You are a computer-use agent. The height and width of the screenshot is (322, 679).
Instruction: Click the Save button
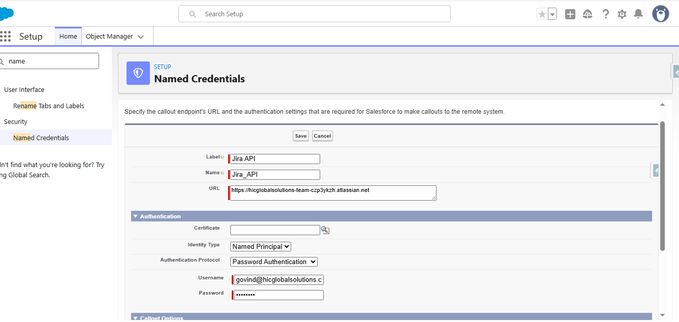(x=301, y=136)
